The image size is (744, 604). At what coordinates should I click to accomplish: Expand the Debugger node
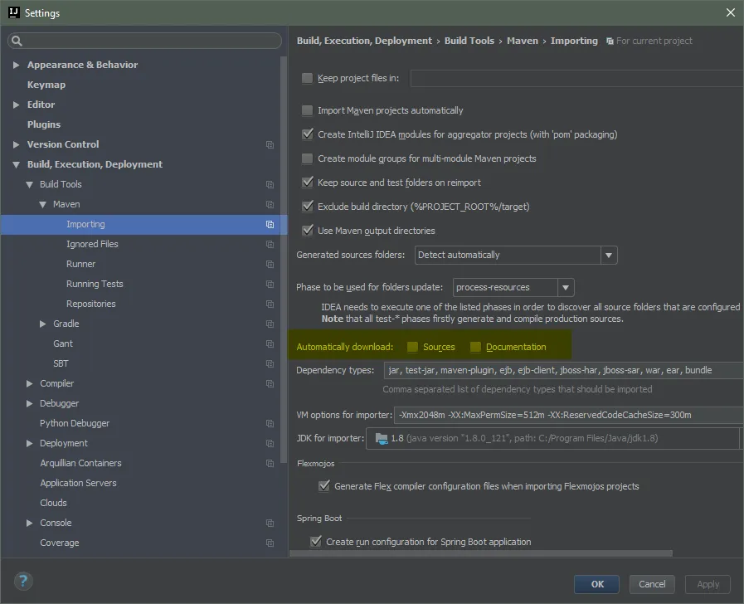29,404
